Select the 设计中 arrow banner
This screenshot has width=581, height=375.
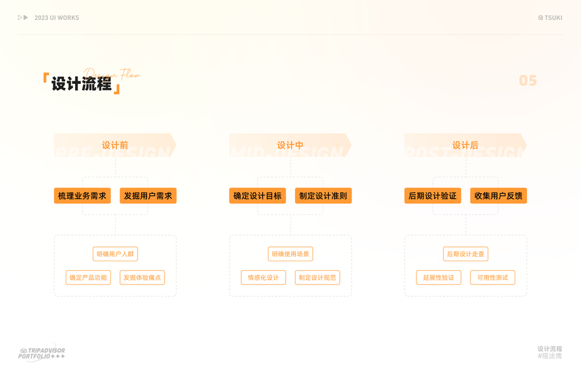(x=290, y=145)
